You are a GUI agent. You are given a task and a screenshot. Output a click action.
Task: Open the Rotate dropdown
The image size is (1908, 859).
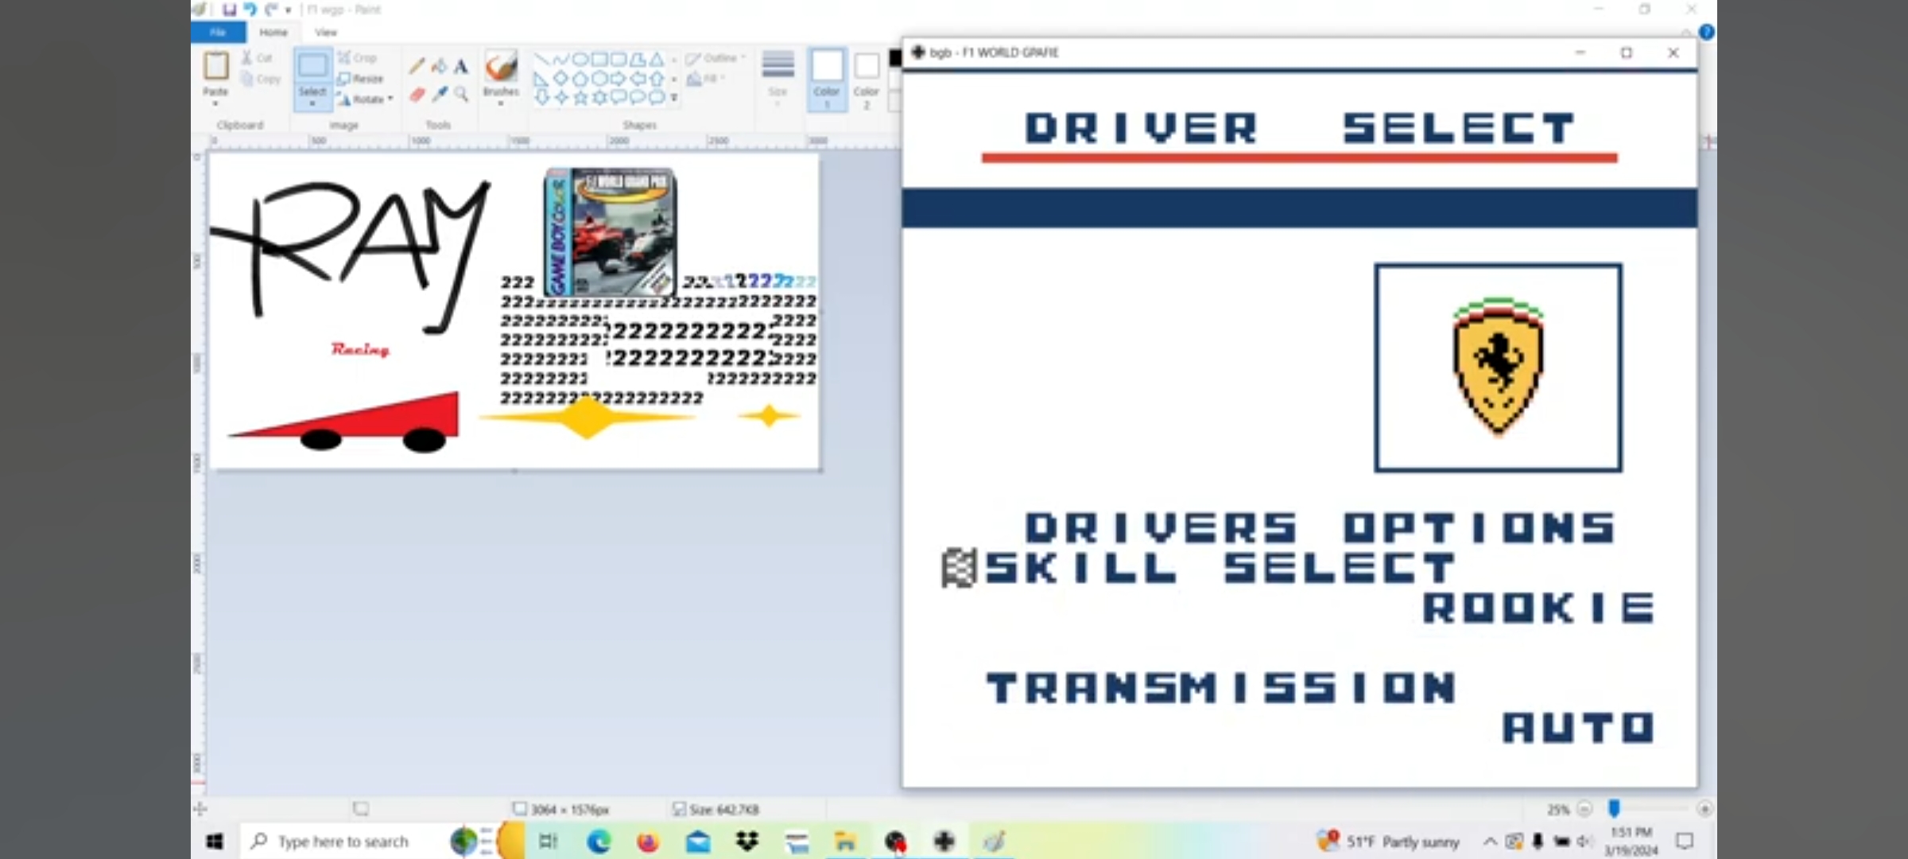click(365, 99)
